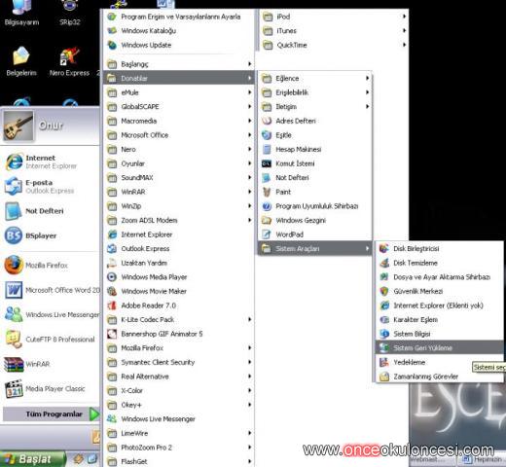Viewport: 506px width, 467px height.
Task: Open the WinRAR program folder entry
Action: [179, 192]
